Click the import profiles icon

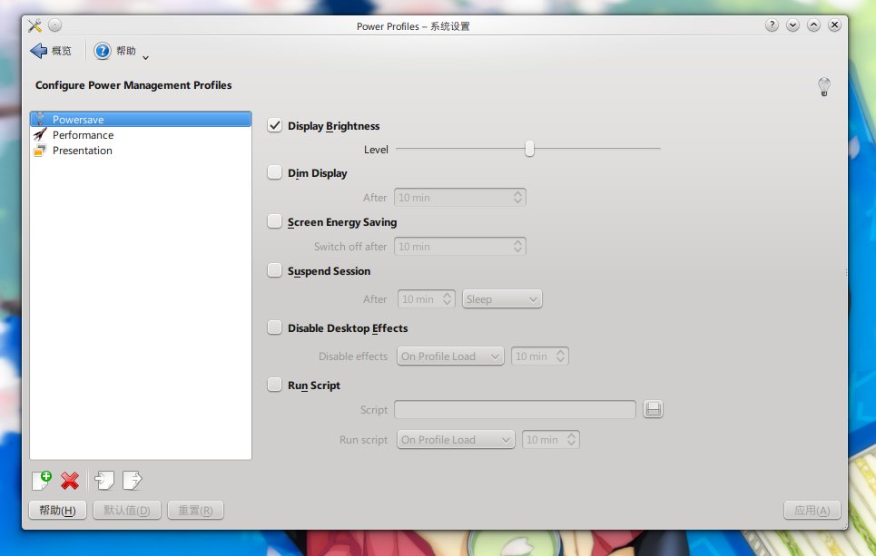[x=104, y=480]
